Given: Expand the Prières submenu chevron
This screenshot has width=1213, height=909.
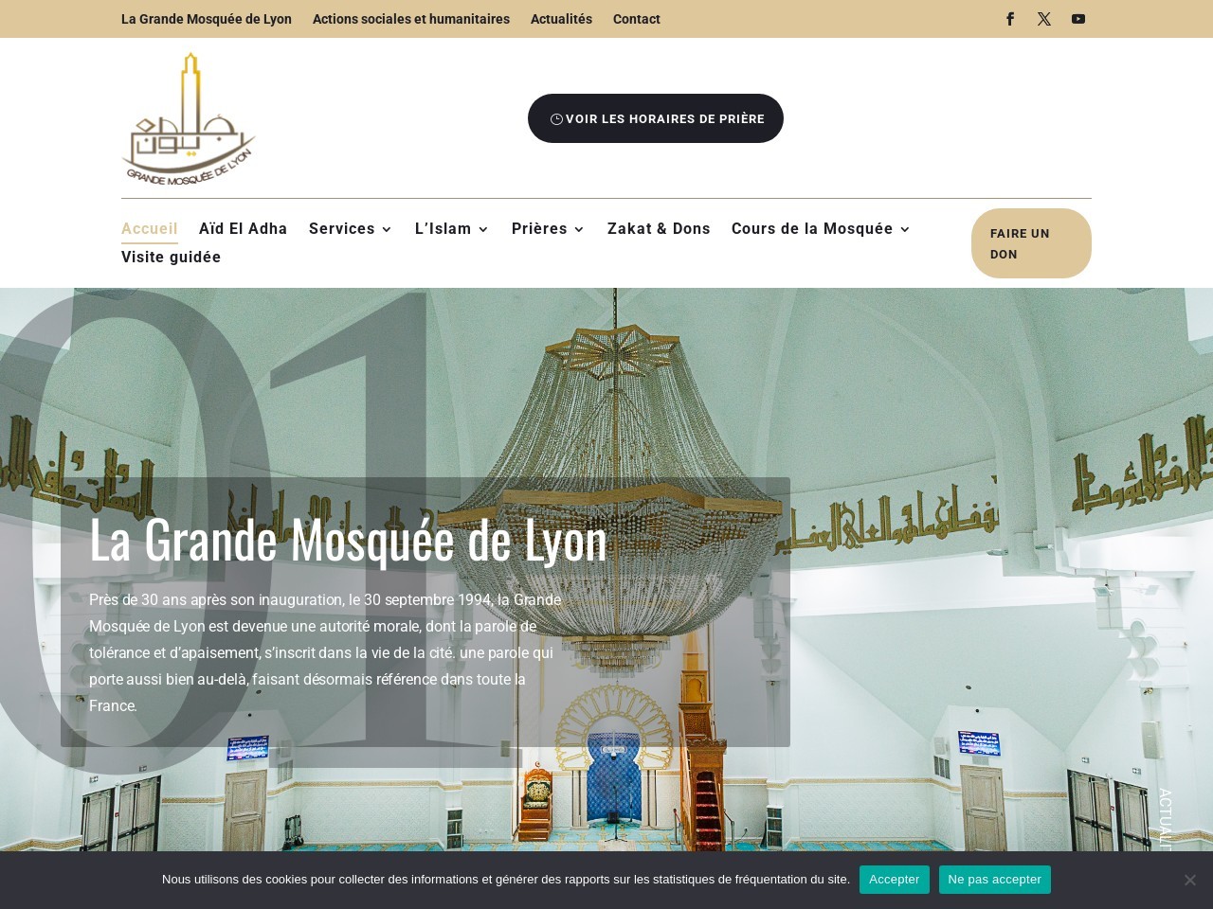Looking at the screenshot, I should pos(579,229).
